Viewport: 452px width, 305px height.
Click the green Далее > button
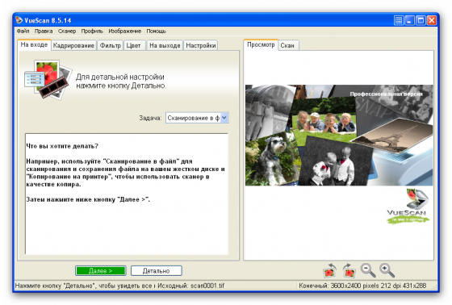(101, 270)
